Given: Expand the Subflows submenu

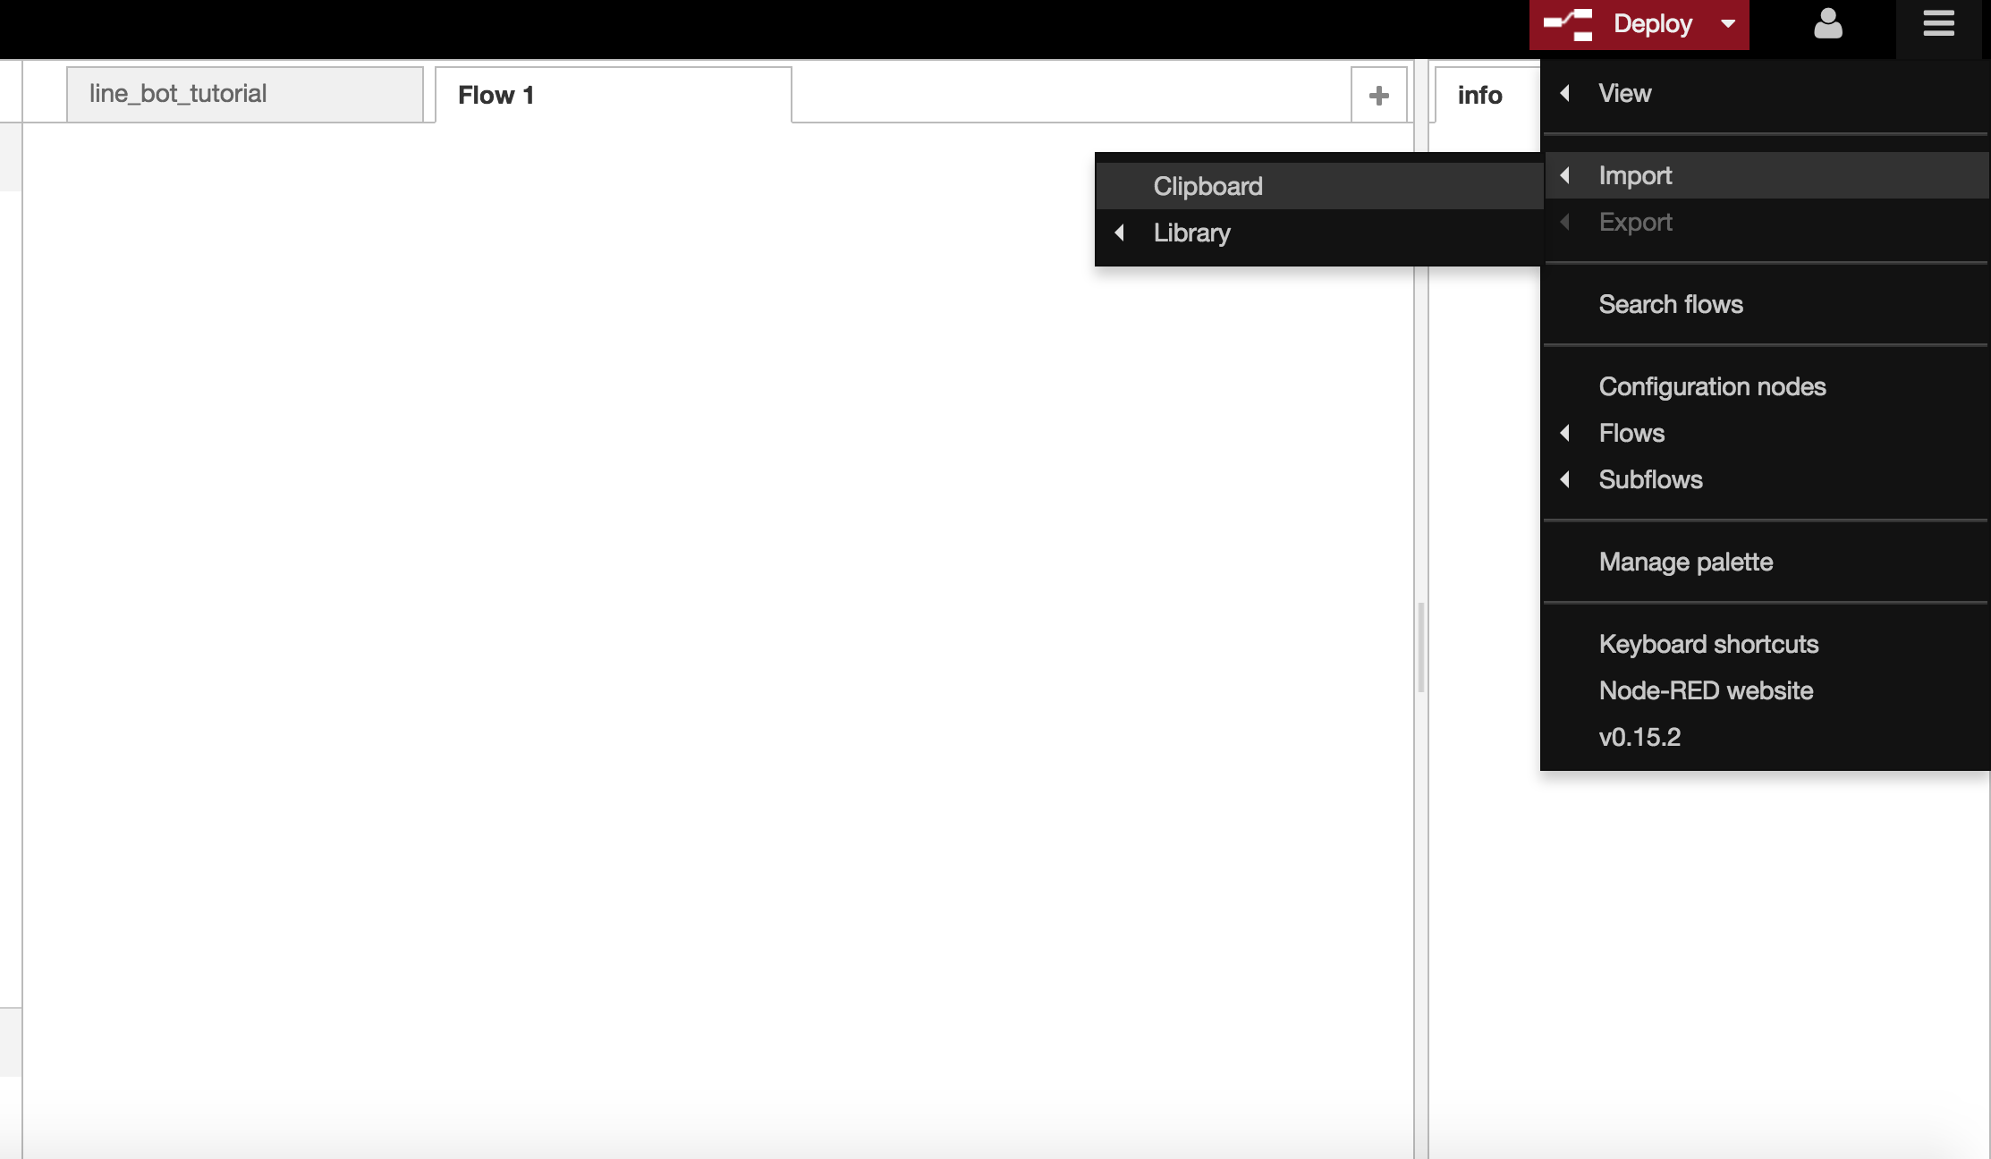Looking at the screenshot, I should pos(1765,479).
